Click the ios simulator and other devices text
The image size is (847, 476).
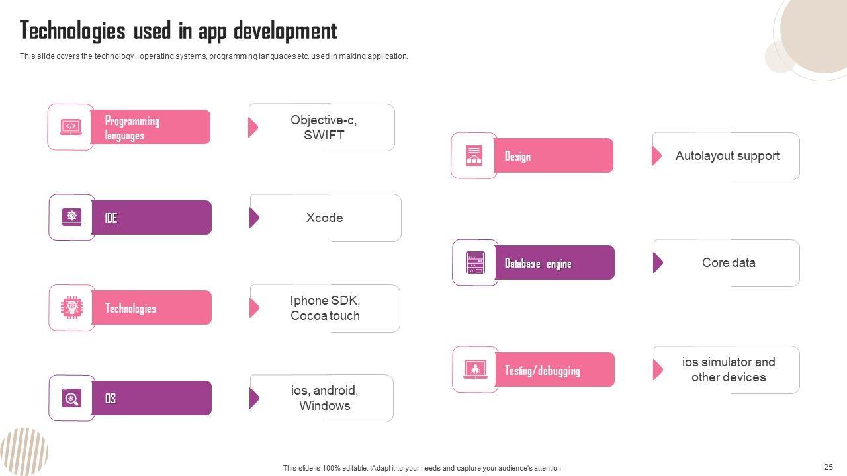click(729, 370)
